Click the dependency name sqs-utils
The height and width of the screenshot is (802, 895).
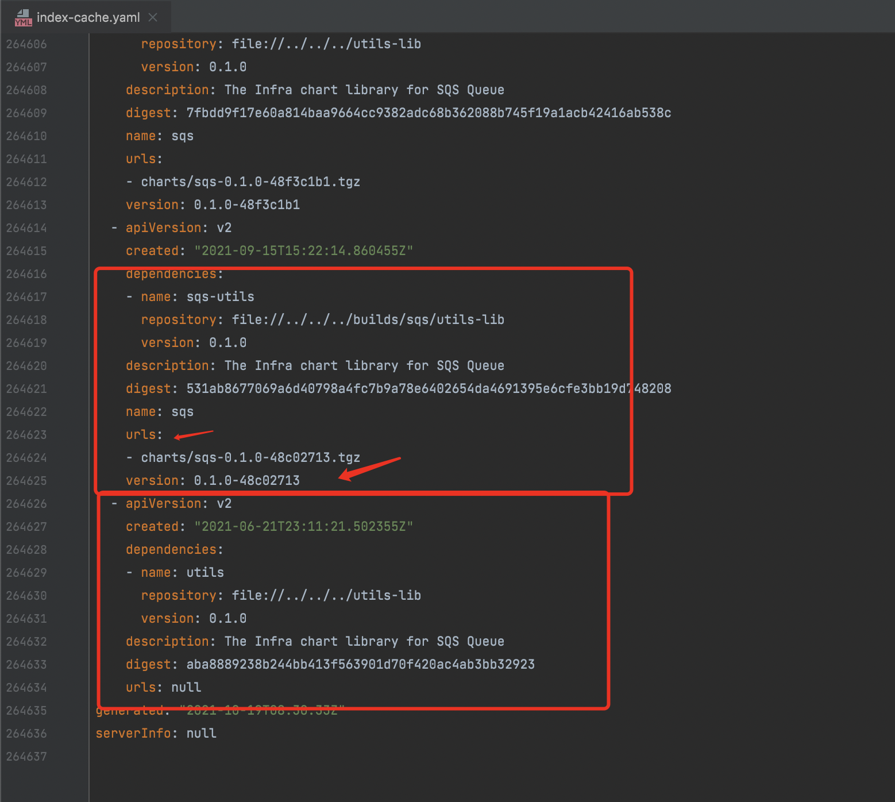[219, 296]
